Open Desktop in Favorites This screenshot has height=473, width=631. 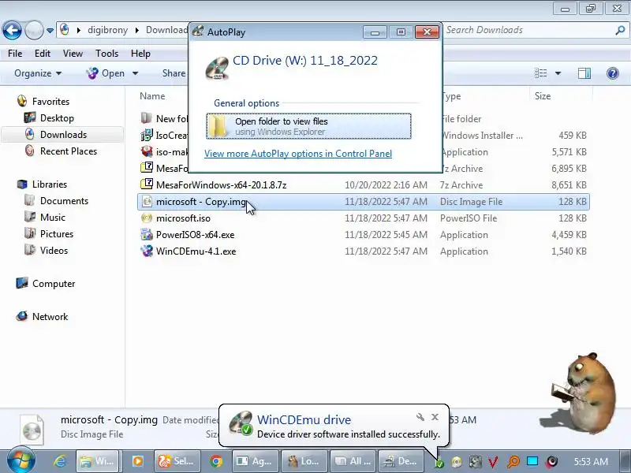[x=57, y=117]
